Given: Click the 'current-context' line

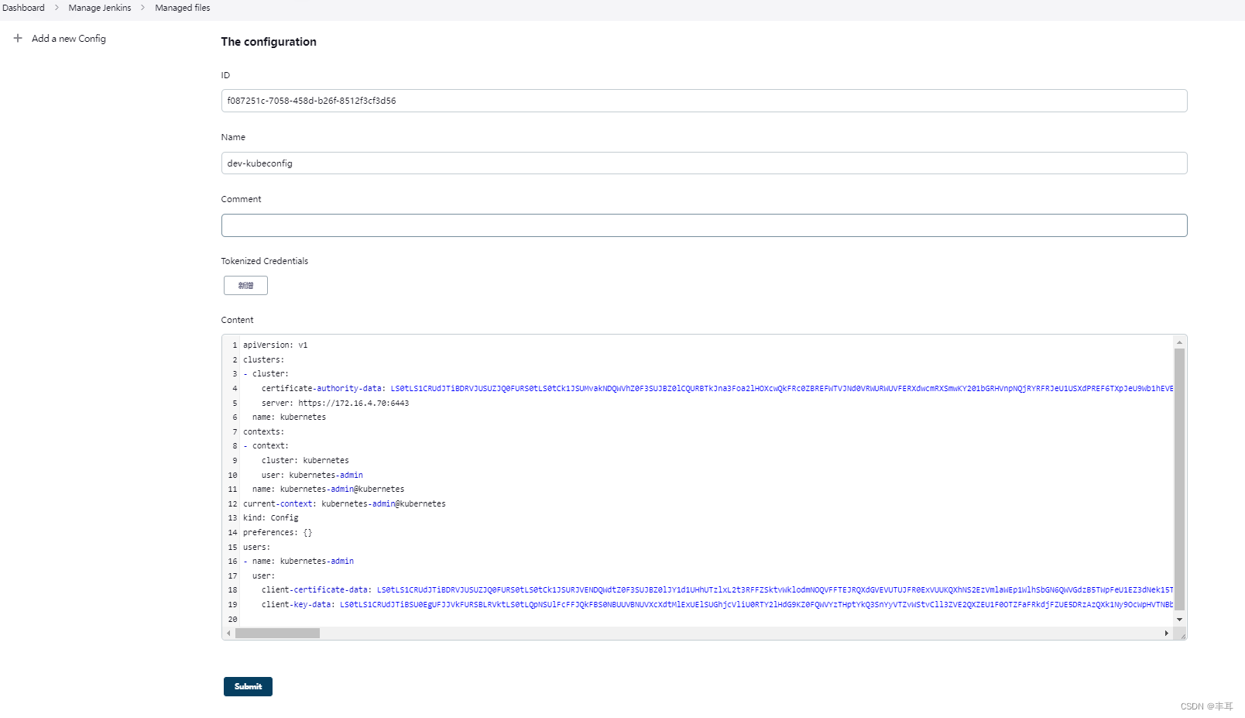Looking at the screenshot, I should (x=345, y=504).
